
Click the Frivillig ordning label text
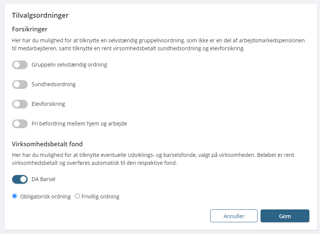(x=100, y=197)
